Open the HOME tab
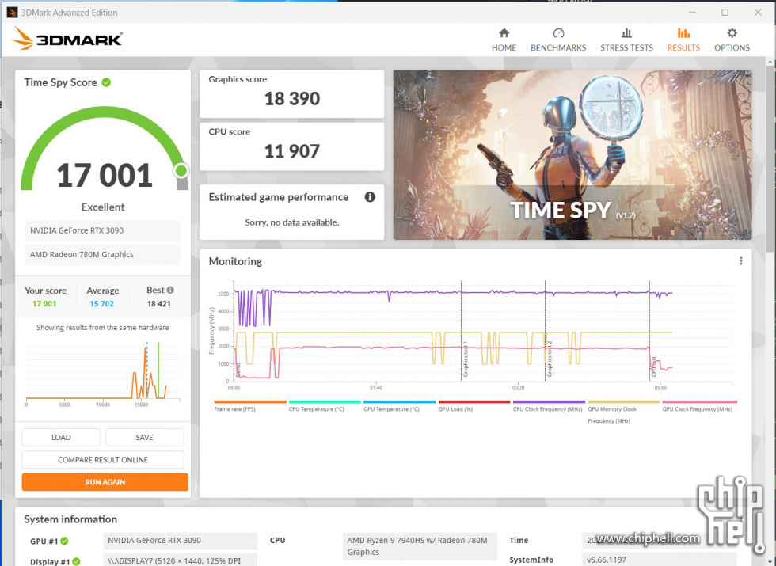The width and height of the screenshot is (776, 566). pyautogui.click(x=504, y=40)
